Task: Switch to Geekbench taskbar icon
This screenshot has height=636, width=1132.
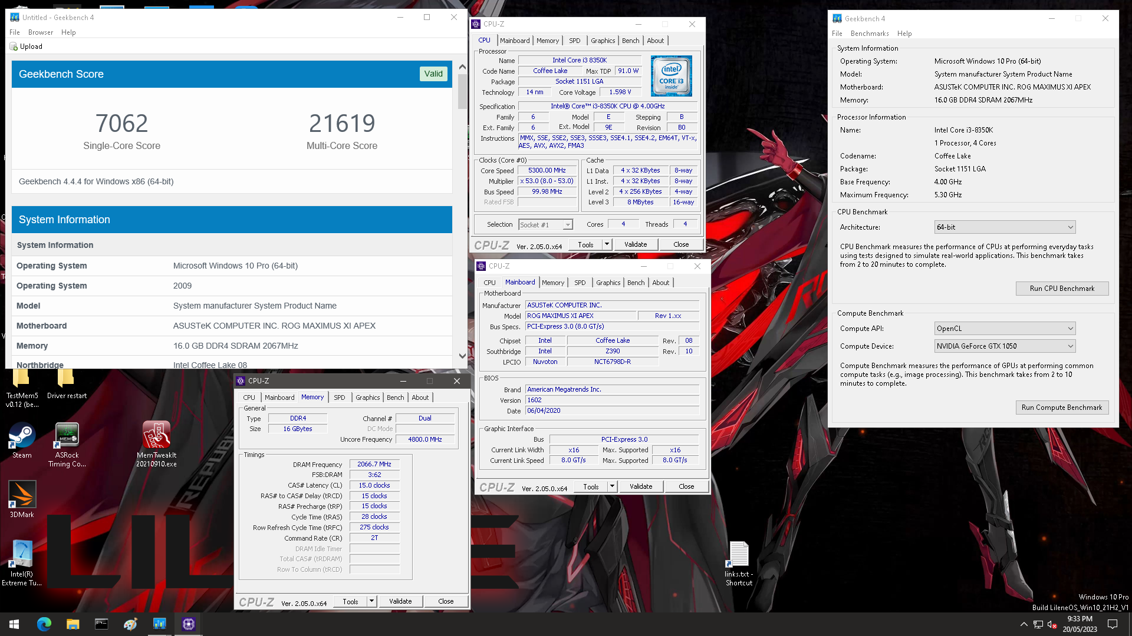Action: click(x=159, y=624)
